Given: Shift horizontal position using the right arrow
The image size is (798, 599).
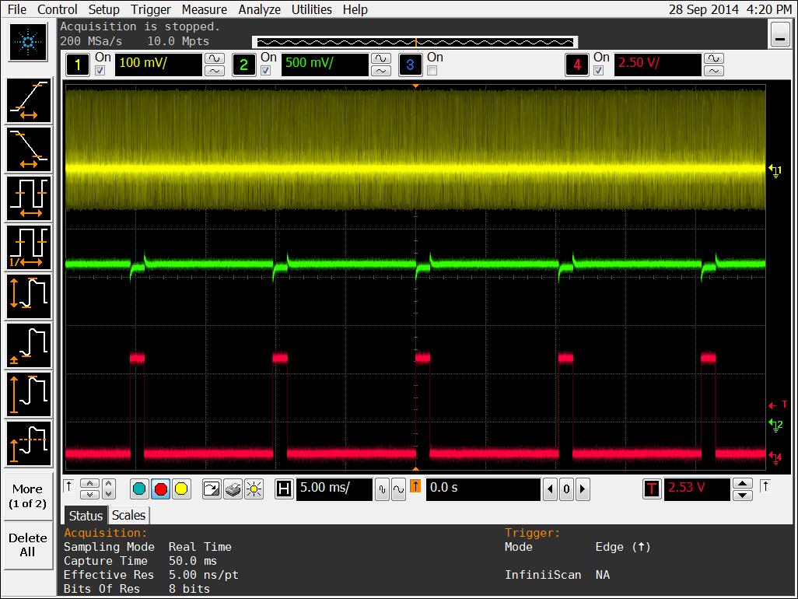Looking at the screenshot, I should (583, 489).
